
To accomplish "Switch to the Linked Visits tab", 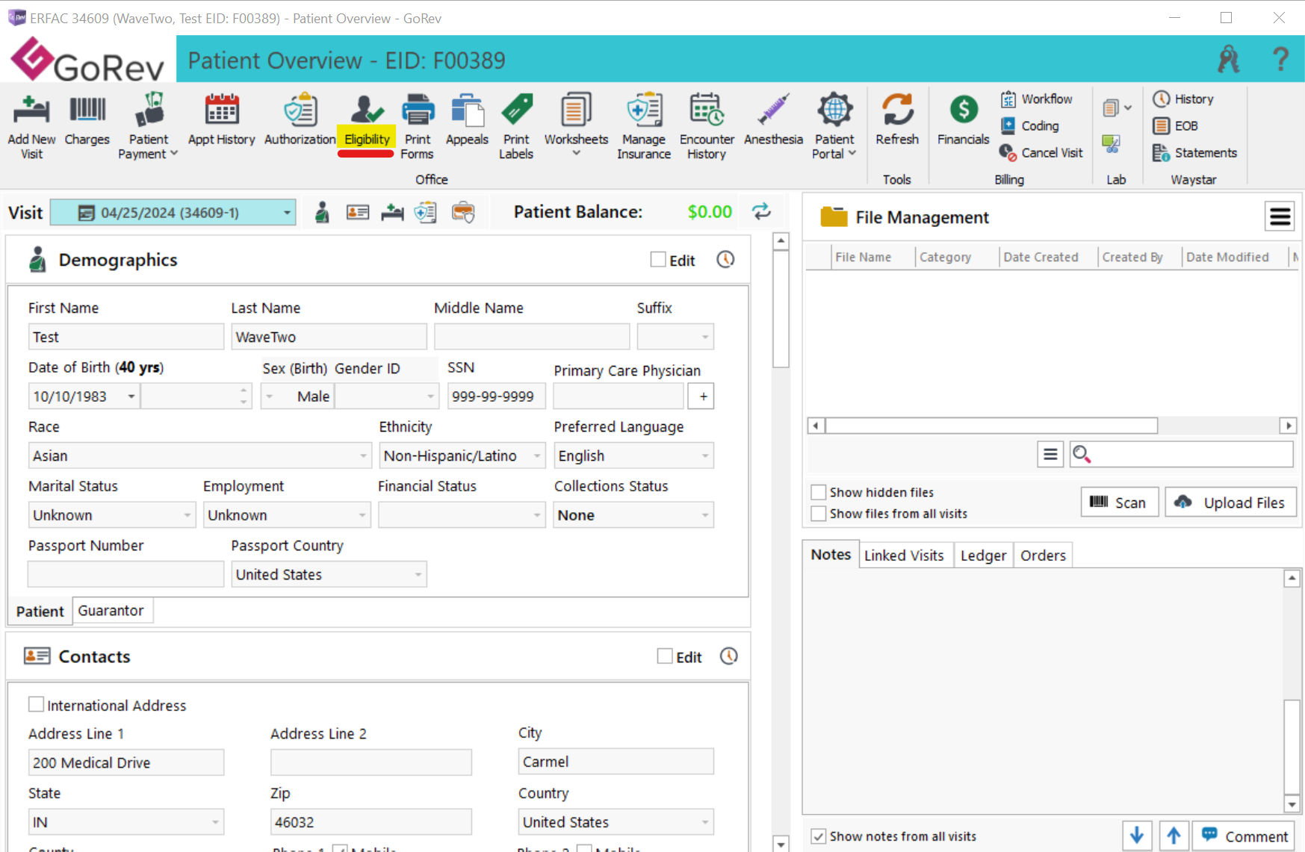I will (904, 556).
